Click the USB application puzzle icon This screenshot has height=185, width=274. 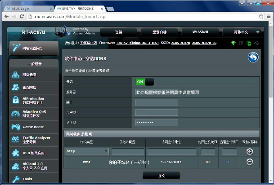point(15,153)
